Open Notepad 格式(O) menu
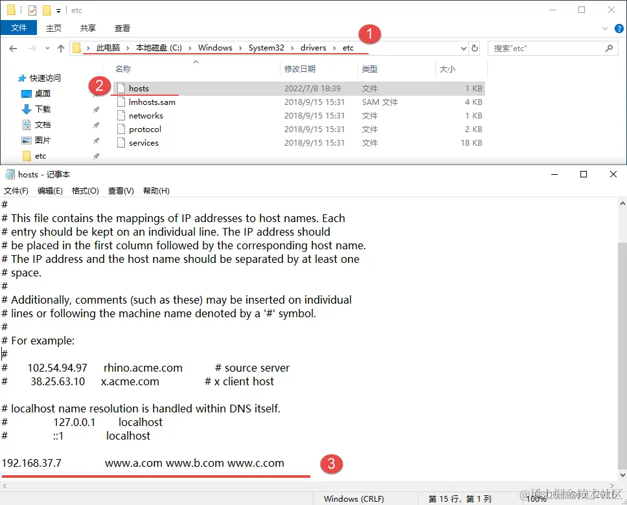 85,191
